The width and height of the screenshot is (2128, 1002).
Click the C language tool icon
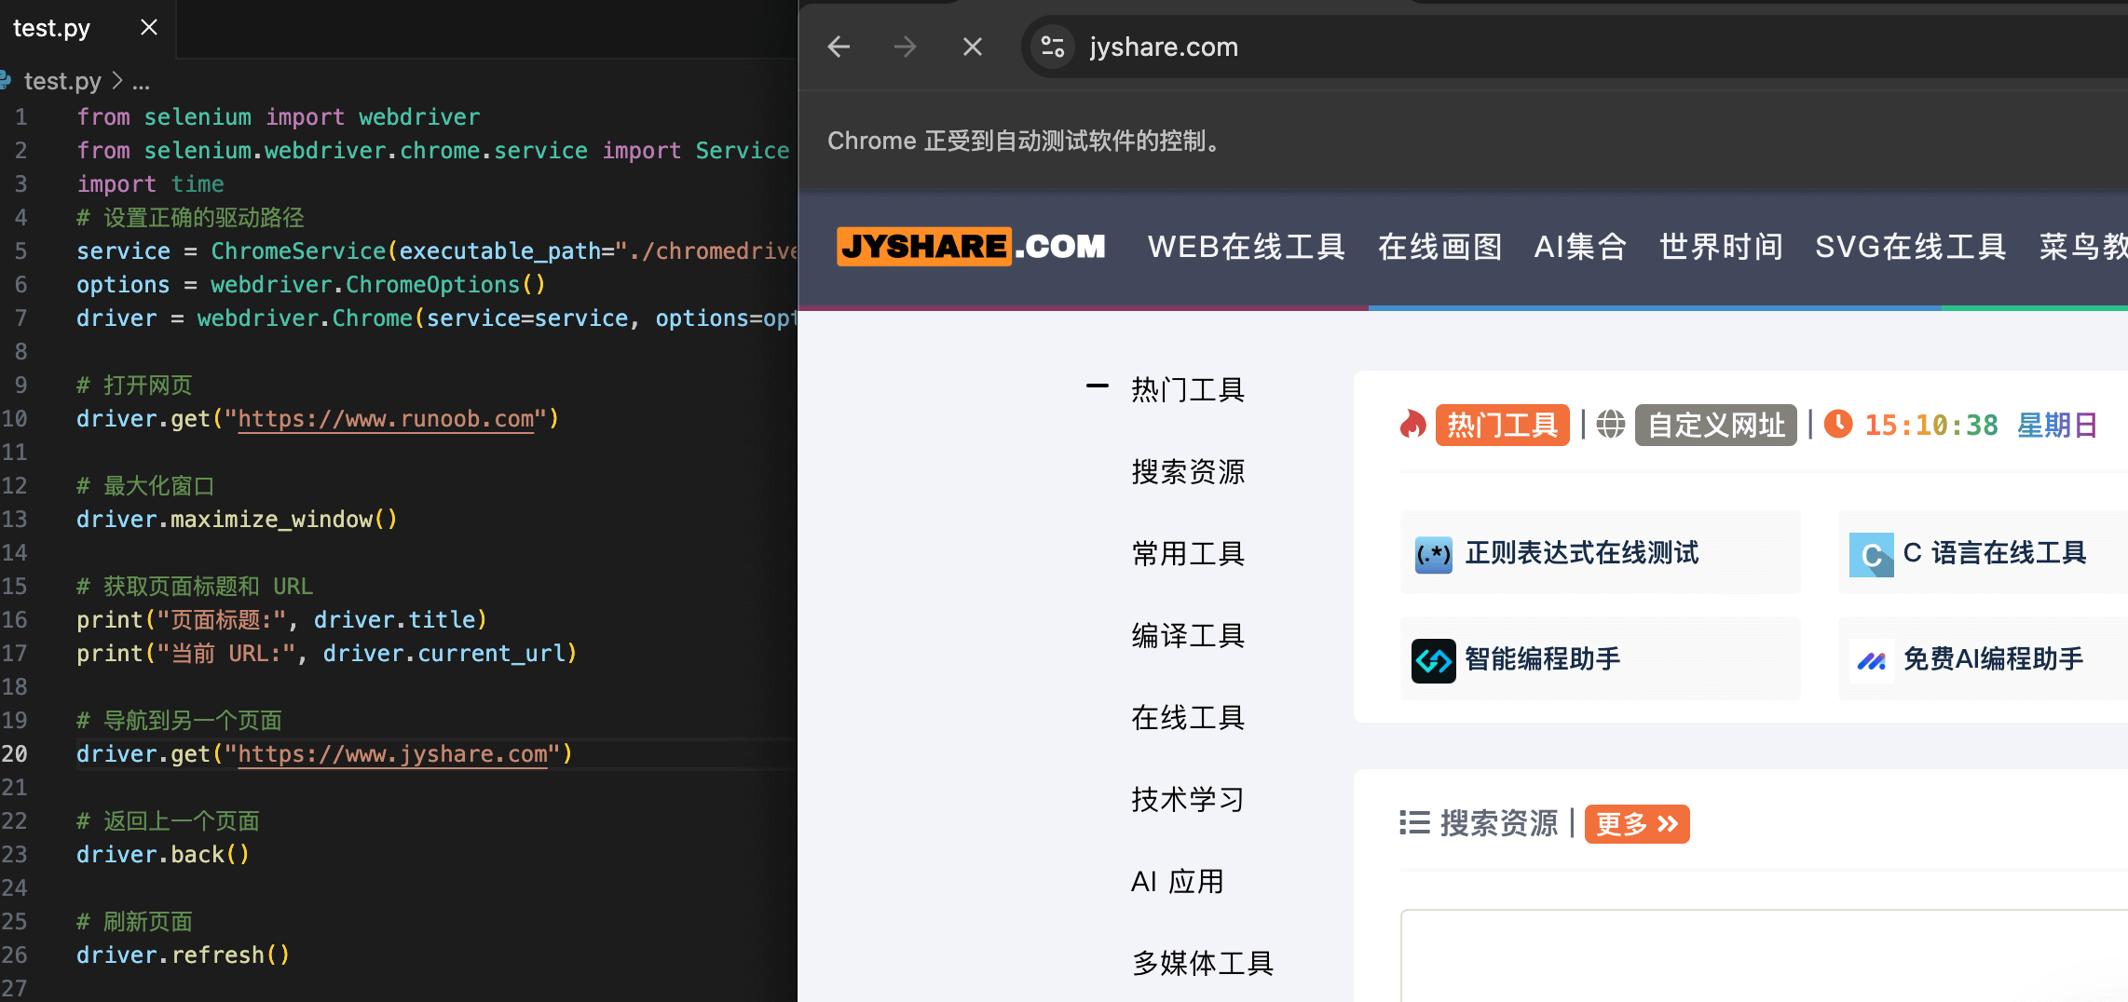click(1871, 555)
